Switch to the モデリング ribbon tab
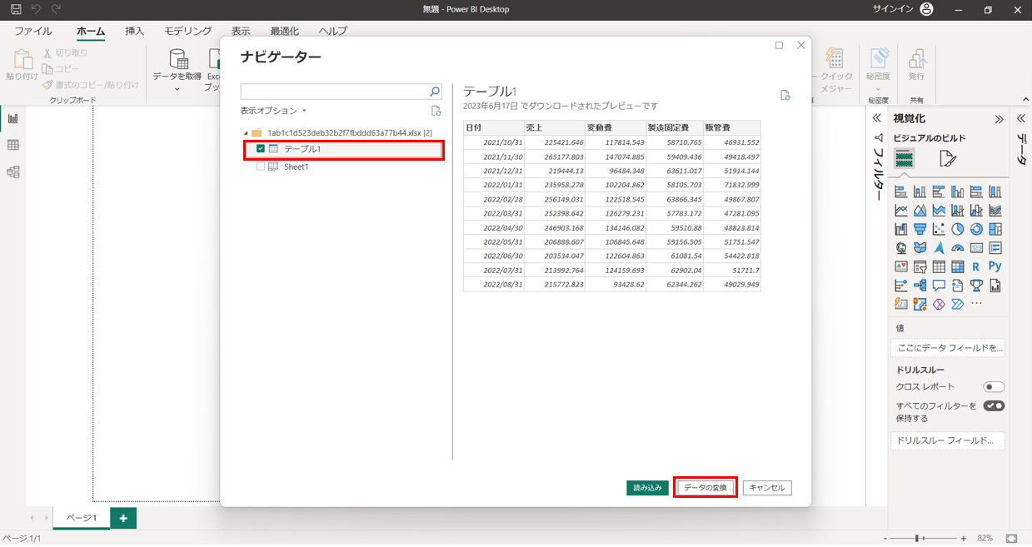Screen dimensions: 1032x547 point(187,31)
